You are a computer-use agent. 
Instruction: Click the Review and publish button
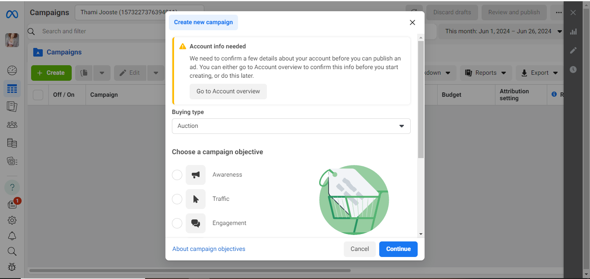pos(514,13)
